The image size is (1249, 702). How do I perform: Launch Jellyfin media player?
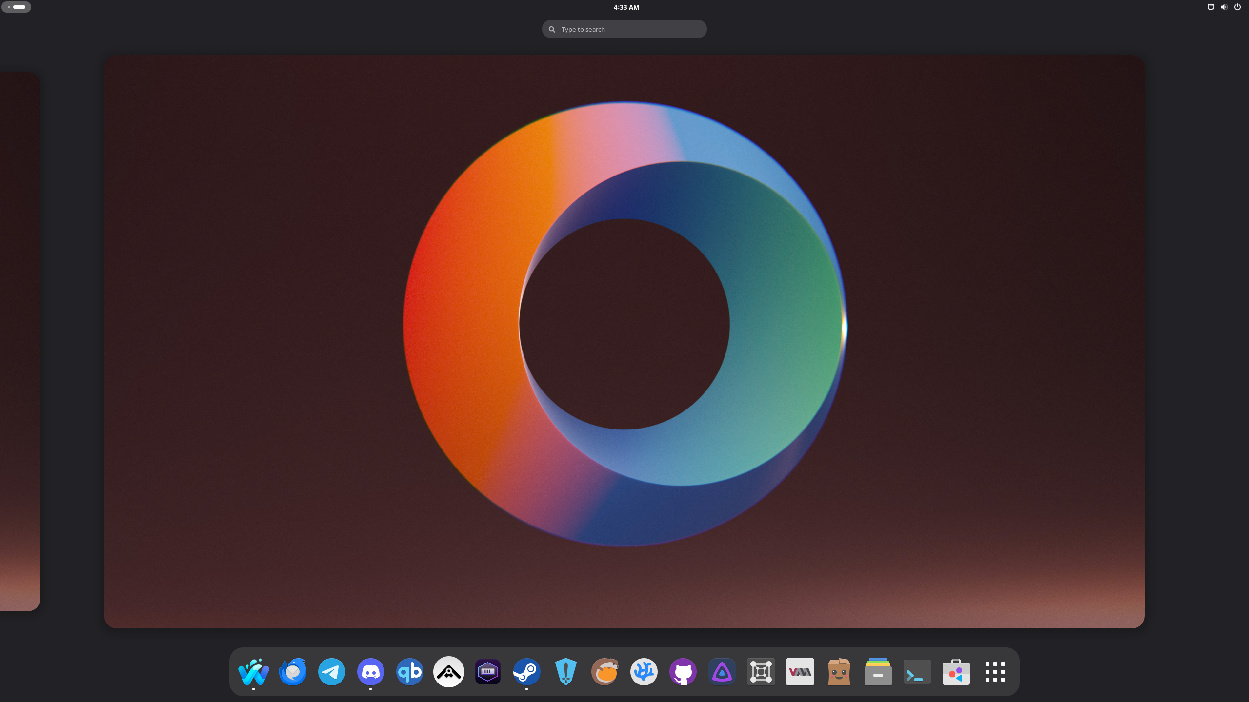pos(722,672)
